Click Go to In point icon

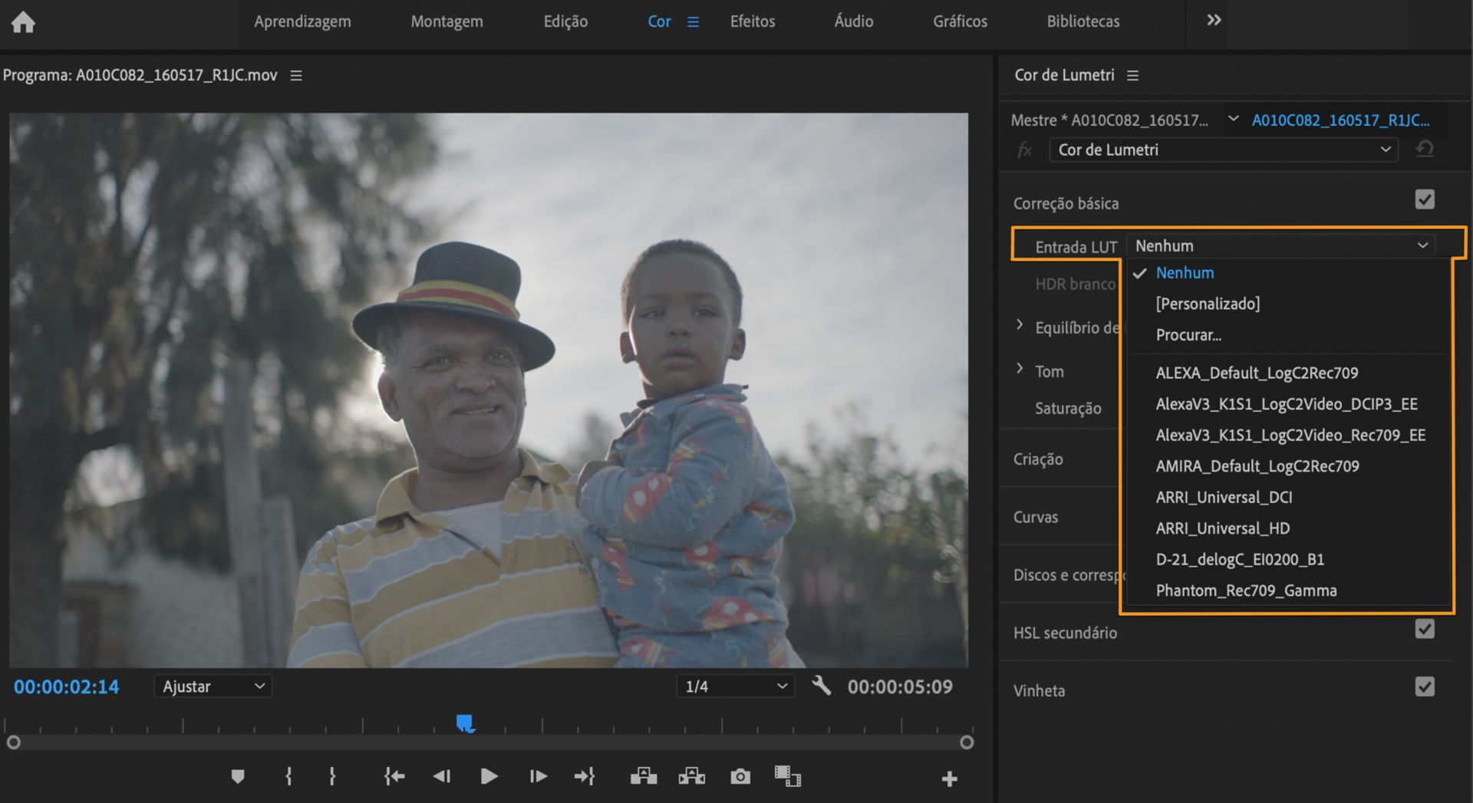[394, 777]
